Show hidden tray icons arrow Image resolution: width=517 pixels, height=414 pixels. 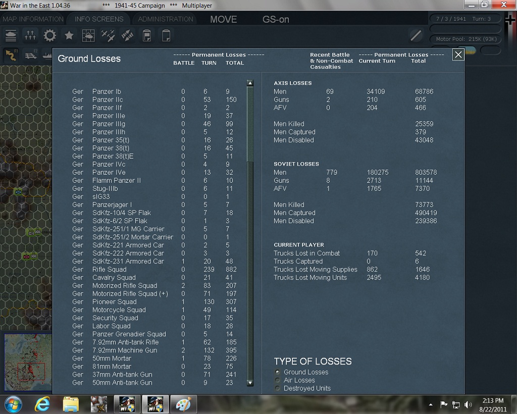pyautogui.click(x=431, y=404)
